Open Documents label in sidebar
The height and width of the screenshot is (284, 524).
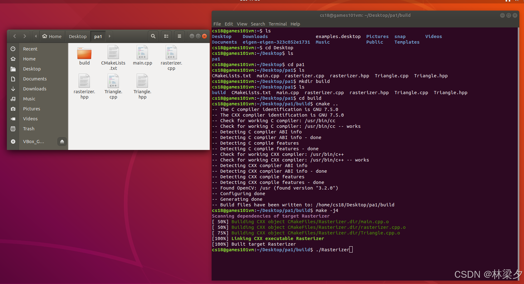[x=35, y=79]
